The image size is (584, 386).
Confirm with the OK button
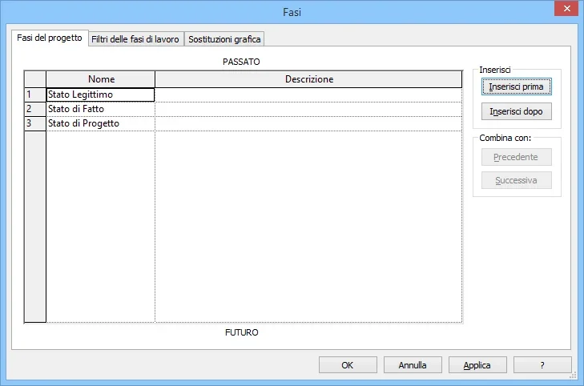348,365
